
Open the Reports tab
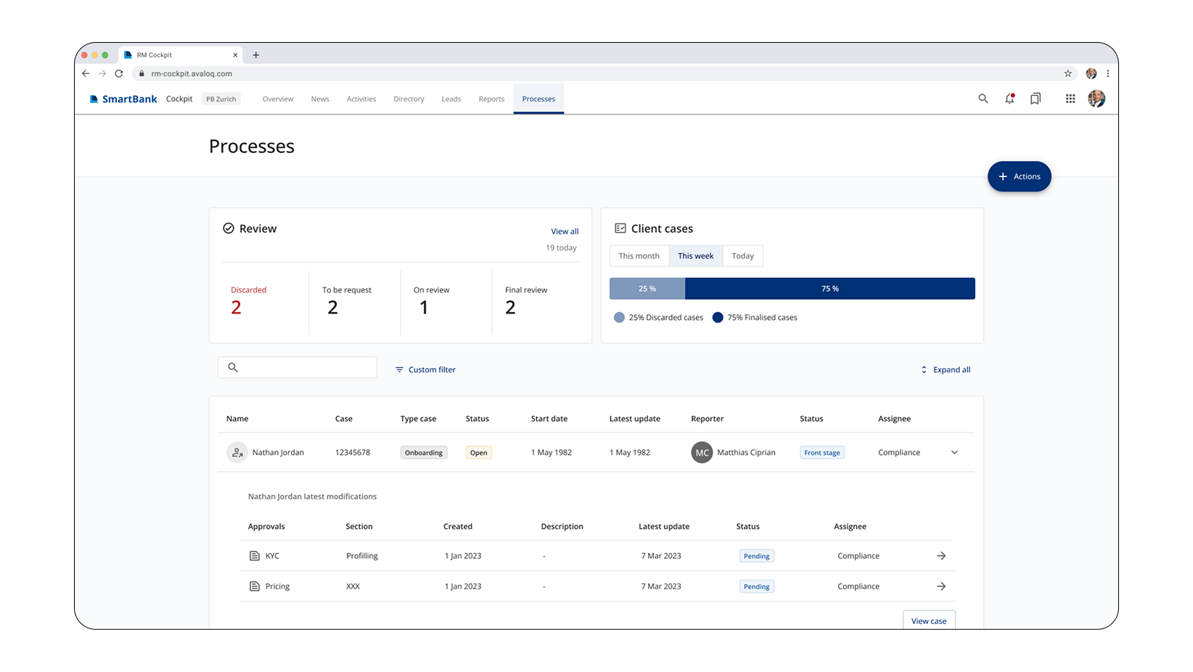[491, 99]
